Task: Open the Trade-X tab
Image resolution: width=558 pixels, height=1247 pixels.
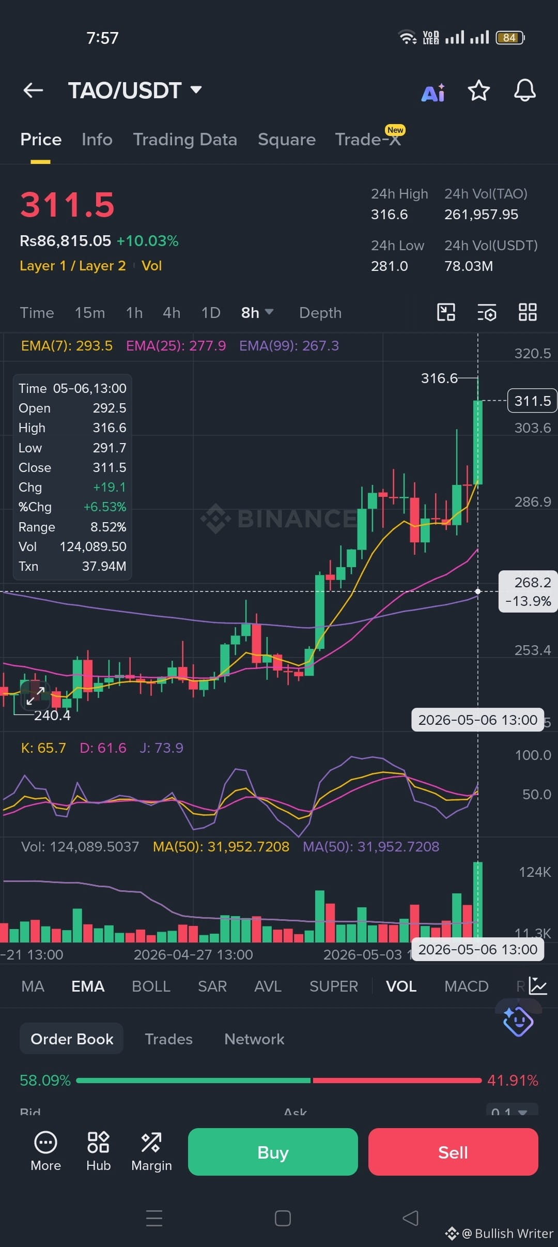Action: click(x=368, y=140)
